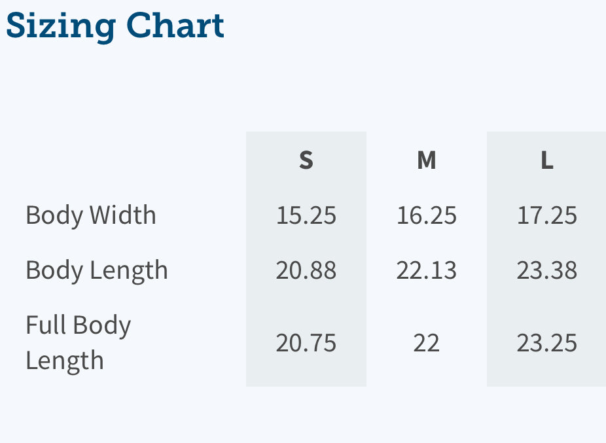This screenshot has width=606, height=443.
Task: Click the 20.88 body length value
Action: tap(306, 270)
